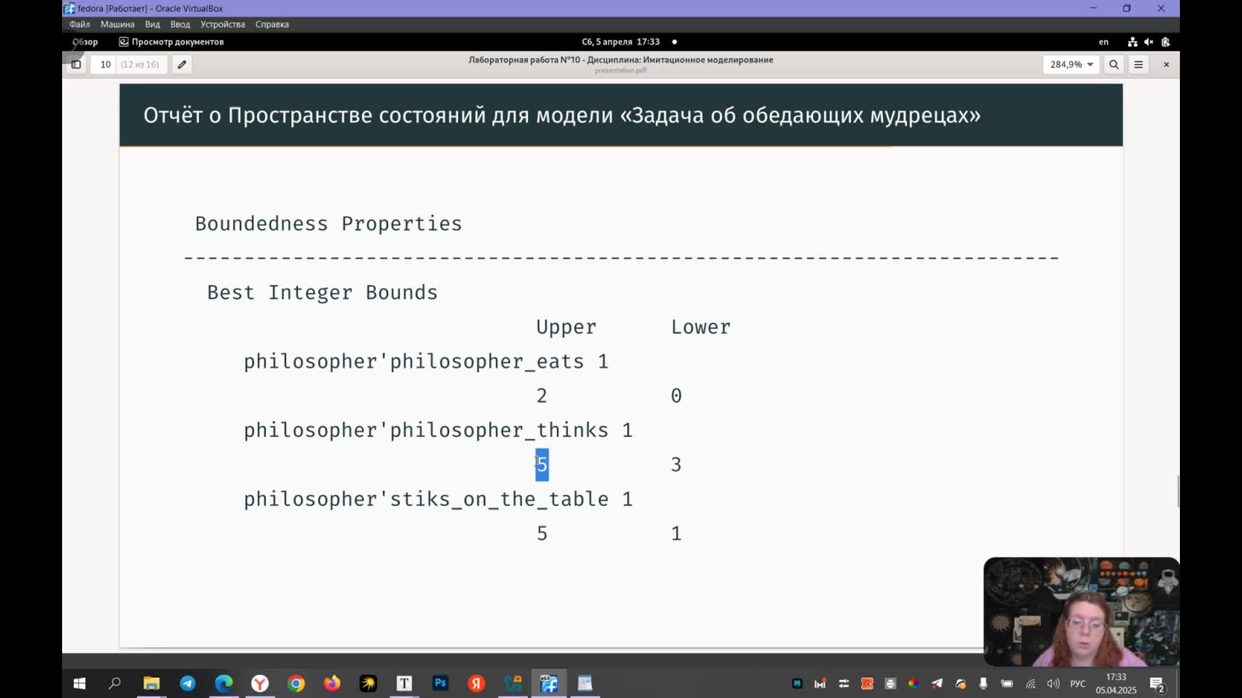Open File Explorer from the taskbar
Viewport: 1242px width, 698px height.
click(151, 683)
